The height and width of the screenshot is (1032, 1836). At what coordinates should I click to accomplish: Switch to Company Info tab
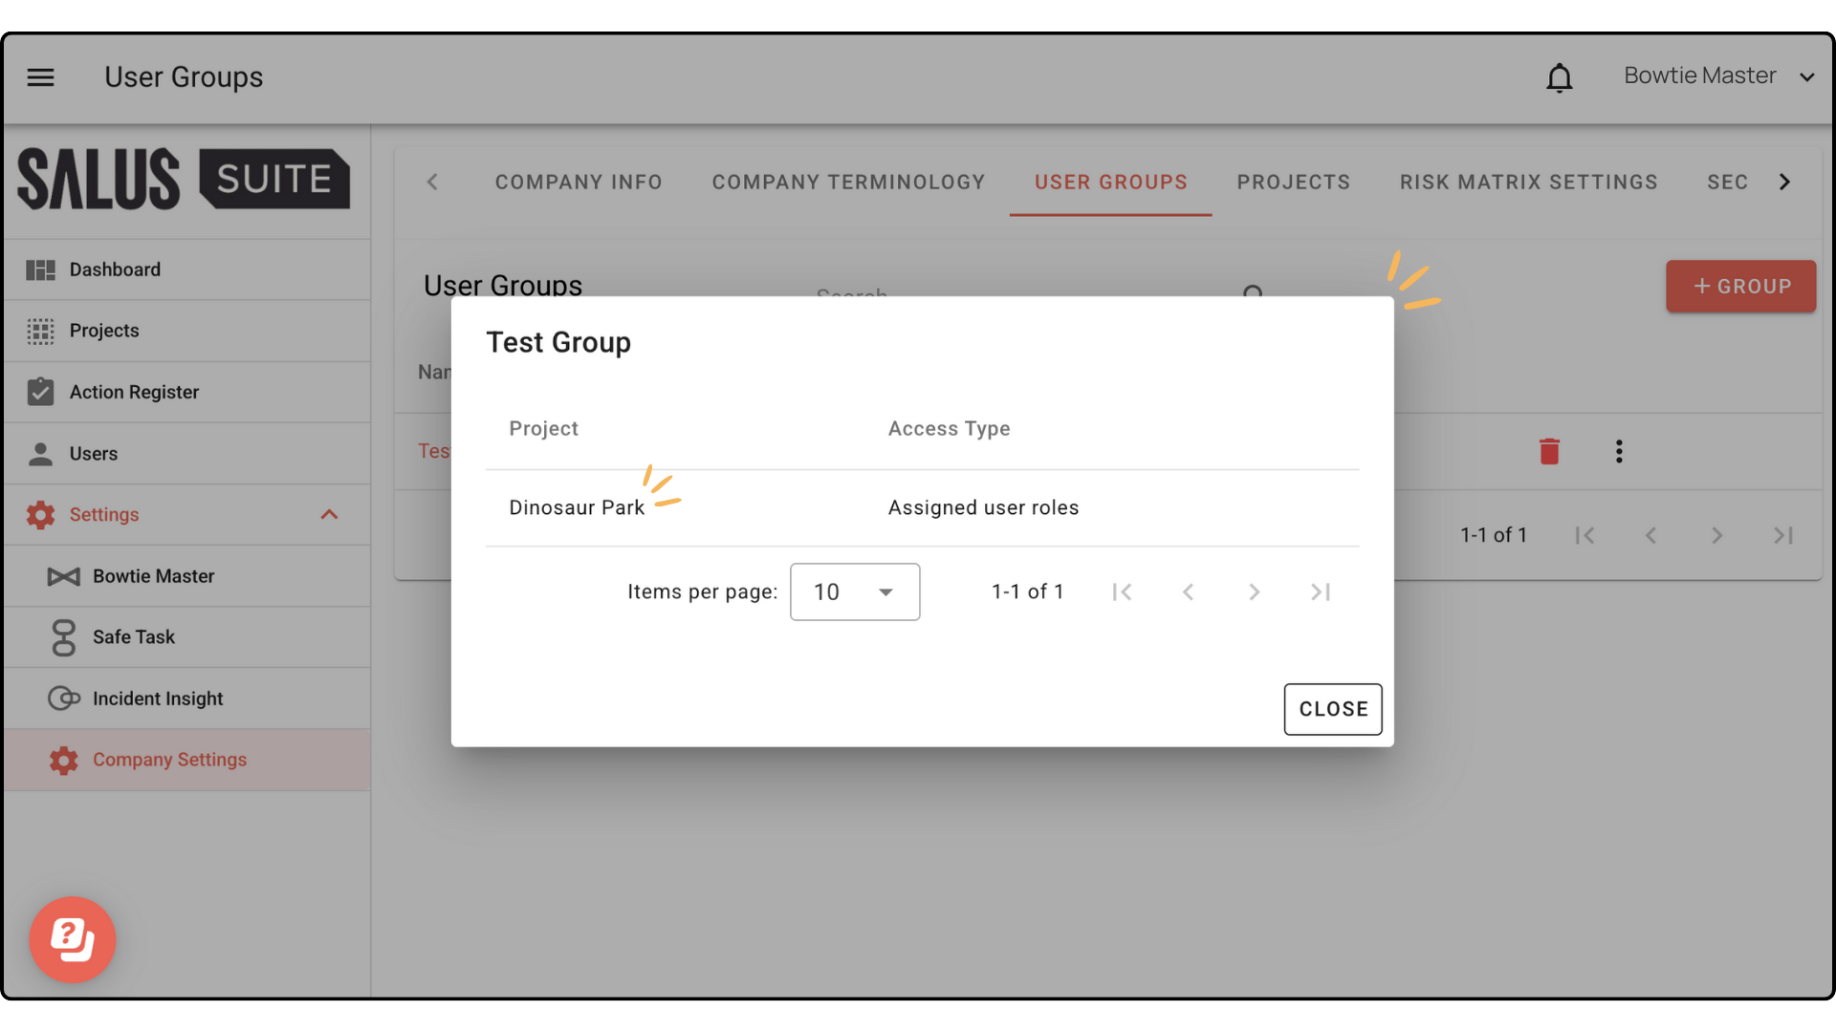click(579, 183)
